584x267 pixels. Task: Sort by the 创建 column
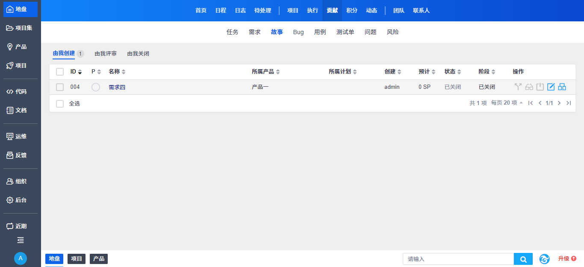pos(393,72)
